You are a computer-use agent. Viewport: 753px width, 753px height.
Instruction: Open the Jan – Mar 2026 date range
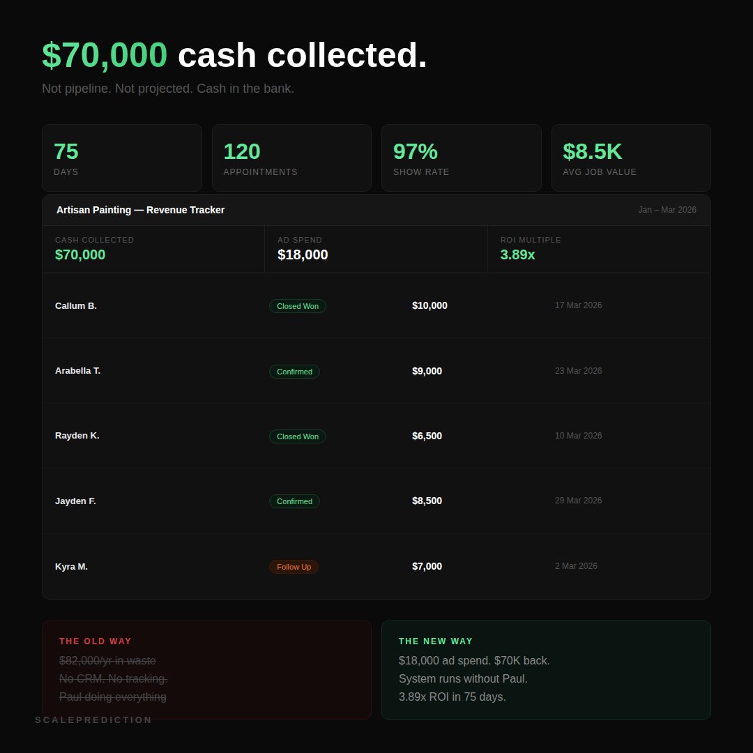pos(667,210)
